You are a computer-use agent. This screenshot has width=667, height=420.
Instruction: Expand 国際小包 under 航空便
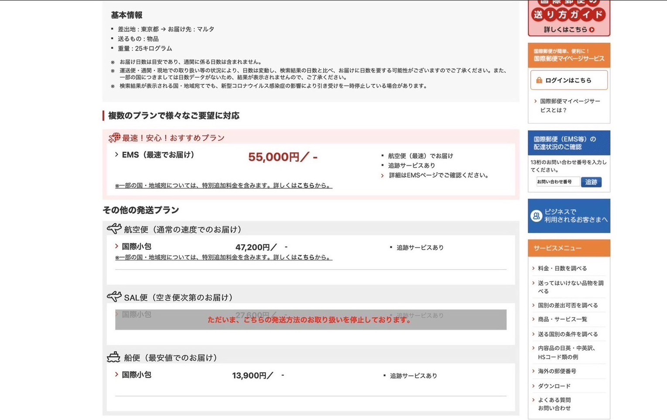tap(136, 246)
